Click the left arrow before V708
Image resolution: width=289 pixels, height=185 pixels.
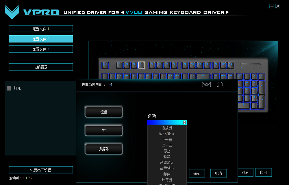pos(122,12)
